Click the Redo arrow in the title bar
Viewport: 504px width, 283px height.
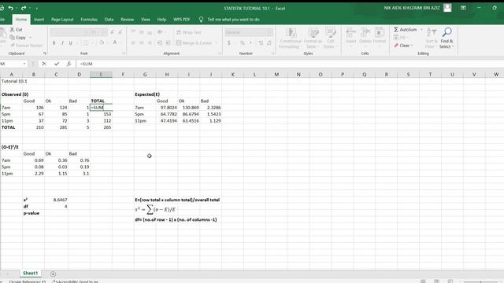point(24,8)
